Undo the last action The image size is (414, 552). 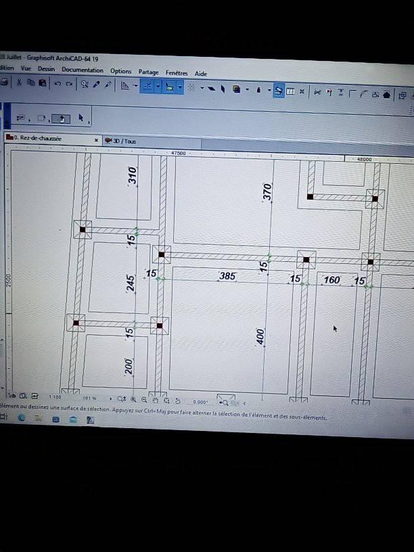pos(57,84)
